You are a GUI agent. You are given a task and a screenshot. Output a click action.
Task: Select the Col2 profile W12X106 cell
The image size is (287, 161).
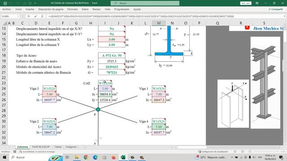(x=105, y=83)
